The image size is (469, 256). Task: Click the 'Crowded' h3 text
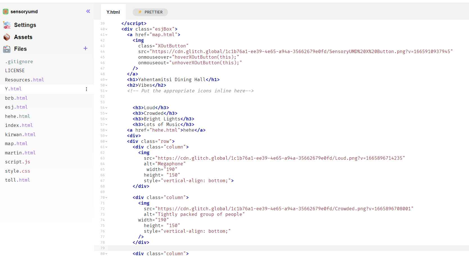(x=154, y=113)
